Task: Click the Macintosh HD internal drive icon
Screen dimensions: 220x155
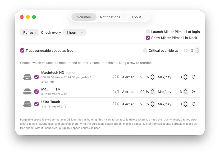Action: pos(27,77)
